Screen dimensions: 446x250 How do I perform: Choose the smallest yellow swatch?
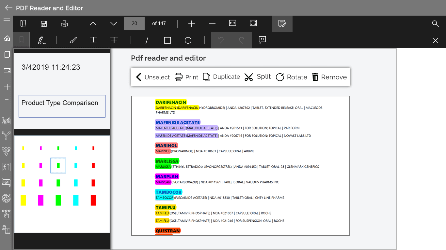[23, 148]
